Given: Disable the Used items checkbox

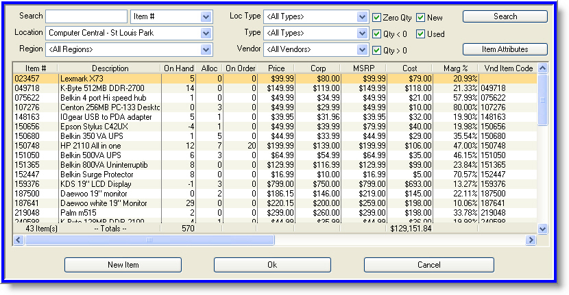Looking at the screenshot, I should click(421, 34).
